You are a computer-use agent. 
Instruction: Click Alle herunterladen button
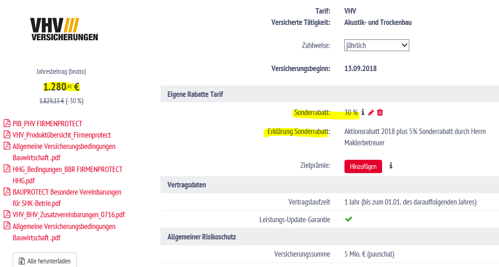44,260
